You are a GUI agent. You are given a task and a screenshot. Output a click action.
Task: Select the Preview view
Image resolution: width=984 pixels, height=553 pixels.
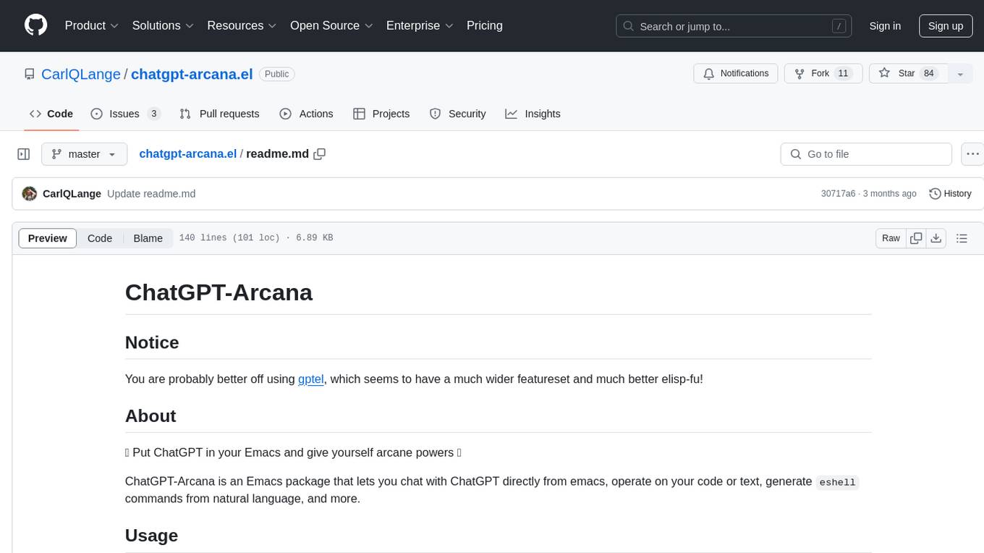(48, 238)
